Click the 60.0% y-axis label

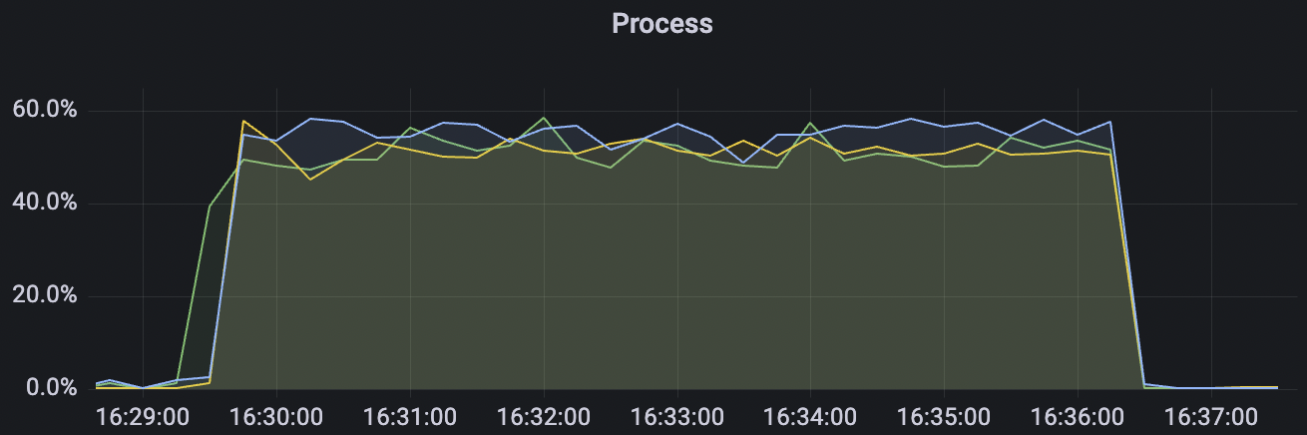click(x=45, y=110)
